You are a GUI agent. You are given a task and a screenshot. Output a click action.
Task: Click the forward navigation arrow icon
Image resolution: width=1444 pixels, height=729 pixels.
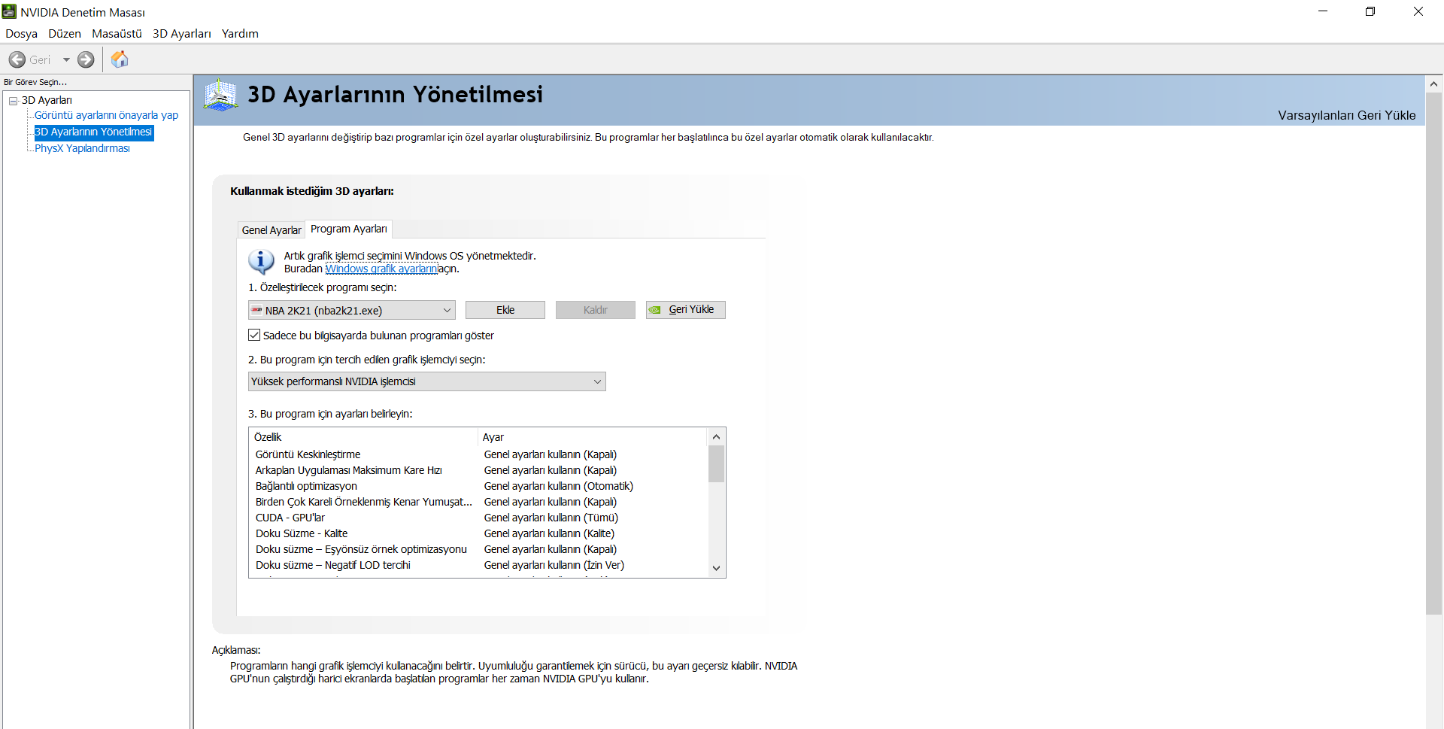tap(86, 59)
